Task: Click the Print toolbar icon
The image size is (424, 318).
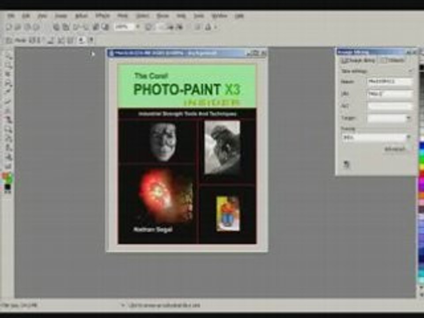Action: 36,27
